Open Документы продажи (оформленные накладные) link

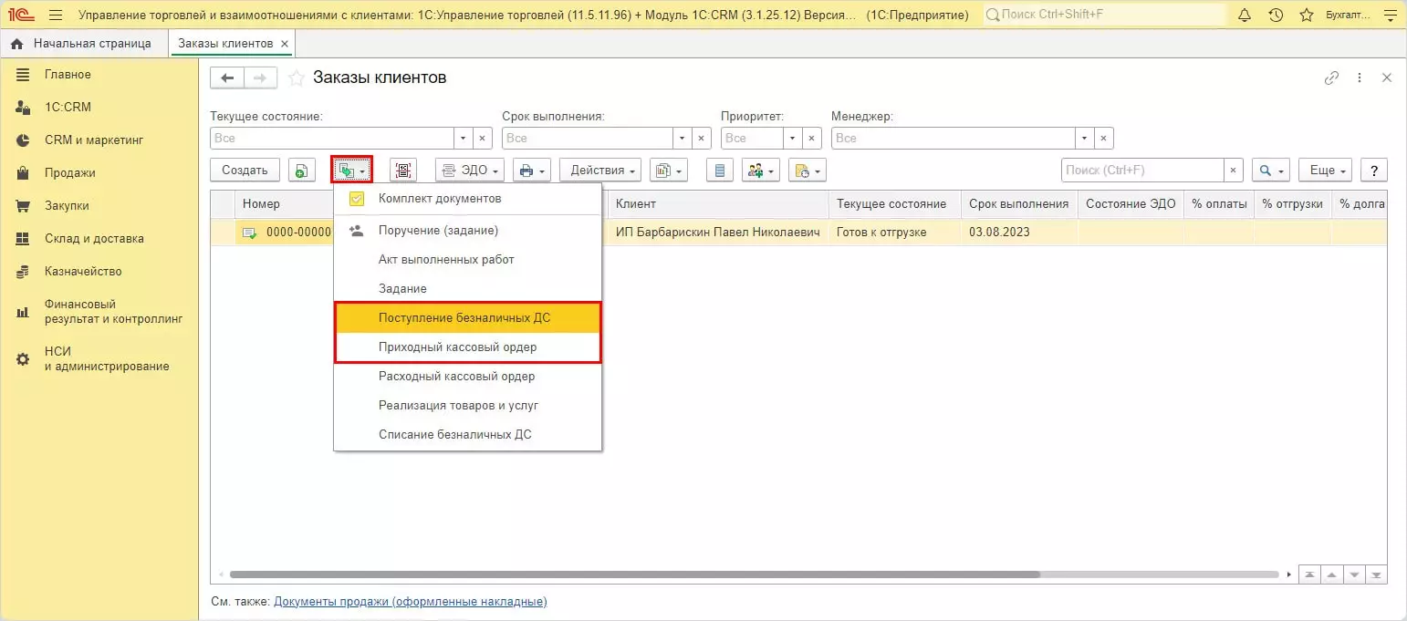point(410,602)
